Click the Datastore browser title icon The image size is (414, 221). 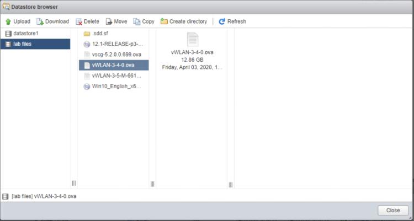(6, 7)
